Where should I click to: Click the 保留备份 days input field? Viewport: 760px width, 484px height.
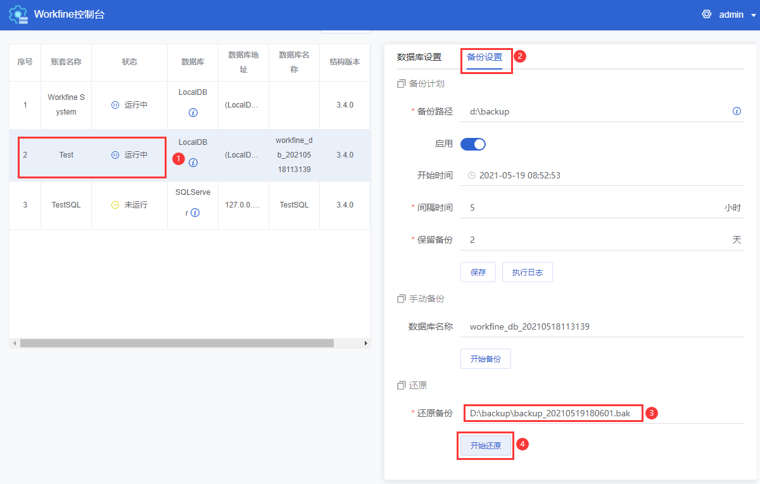click(602, 240)
